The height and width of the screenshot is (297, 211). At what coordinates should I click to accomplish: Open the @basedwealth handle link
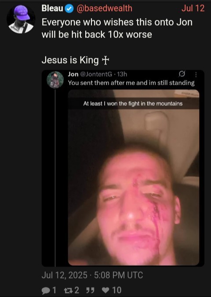point(104,8)
